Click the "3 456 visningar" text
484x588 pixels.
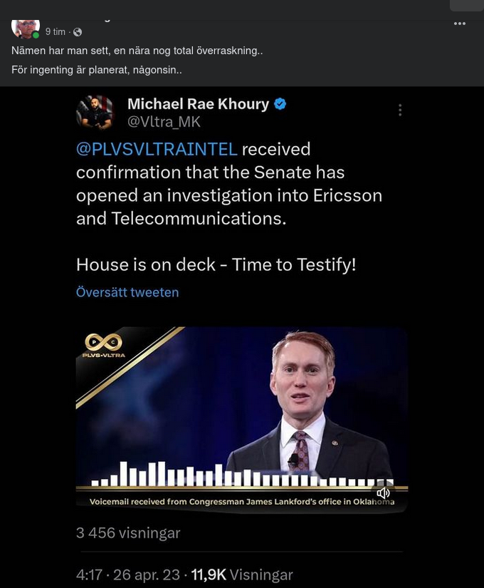coord(127,532)
